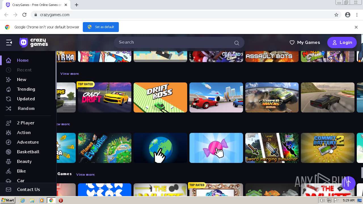Open Internet Explorer from taskbar
The width and height of the screenshot is (363, 204).
click(x=23, y=200)
